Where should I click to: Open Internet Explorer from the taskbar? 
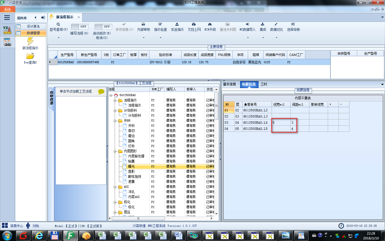pyautogui.click(x=39, y=236)
